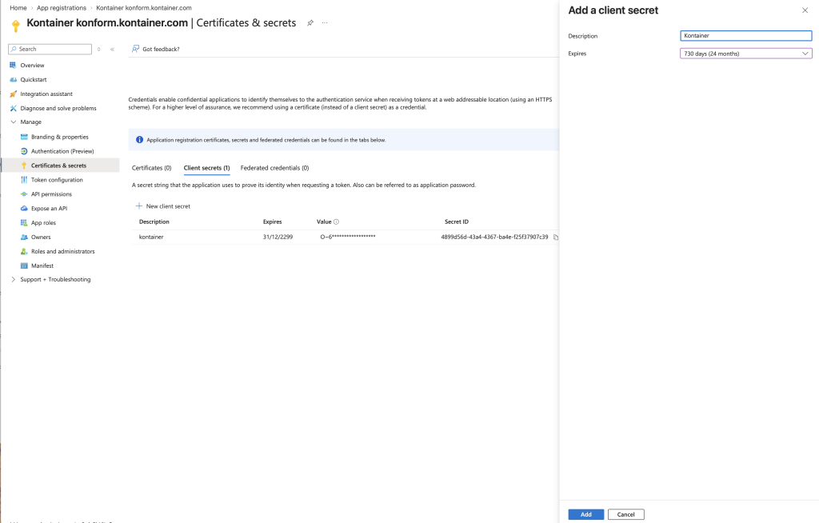Screen dimensions: 819x523
Task: Click the Overview grid icon in sidebar
Action: 13,66
